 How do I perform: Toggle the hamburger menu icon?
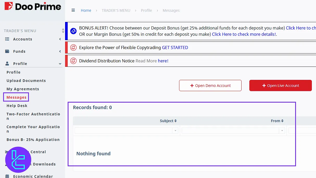(73, 10)
